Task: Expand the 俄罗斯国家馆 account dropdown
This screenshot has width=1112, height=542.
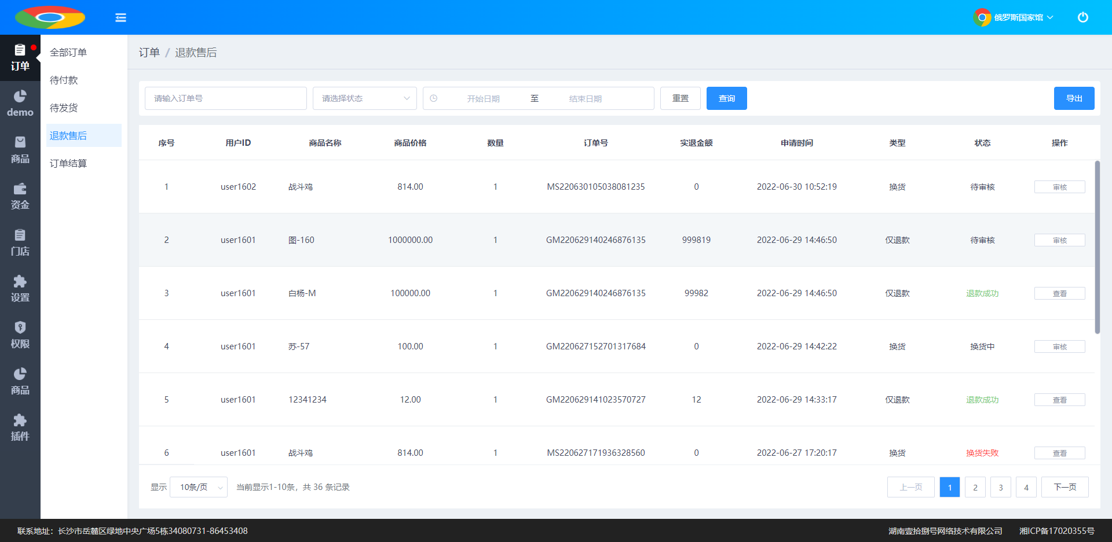Action: (1023, 17)
